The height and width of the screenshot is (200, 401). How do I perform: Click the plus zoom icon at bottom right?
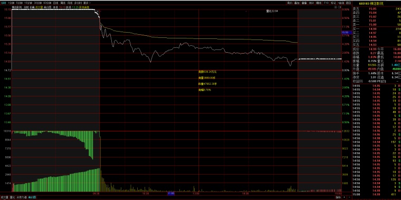(344, 197)
